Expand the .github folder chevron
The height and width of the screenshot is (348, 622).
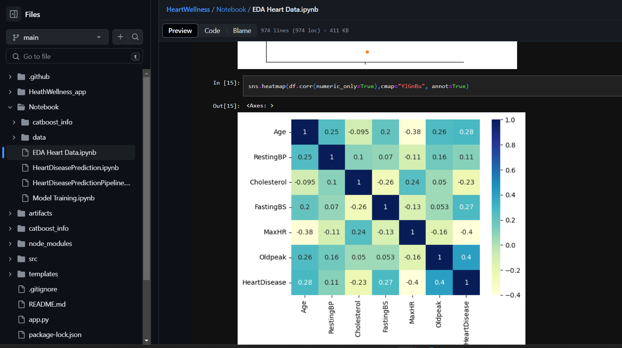tap(10, 77)
